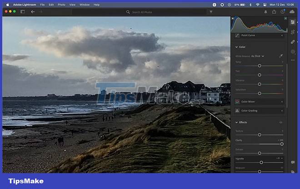Image resolution: width=300 pixels, height=189 pixels.
Task: Click the Clarity slider handle
Action: coord(282,144)
